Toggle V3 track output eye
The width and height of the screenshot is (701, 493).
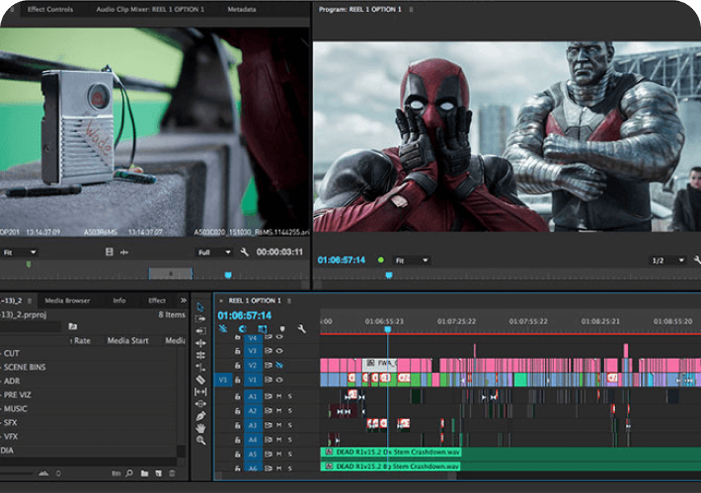point(279,351)
